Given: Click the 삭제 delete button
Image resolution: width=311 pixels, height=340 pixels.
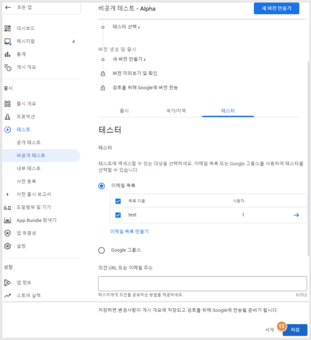Looking at the screenshot, I should point(270,330).
